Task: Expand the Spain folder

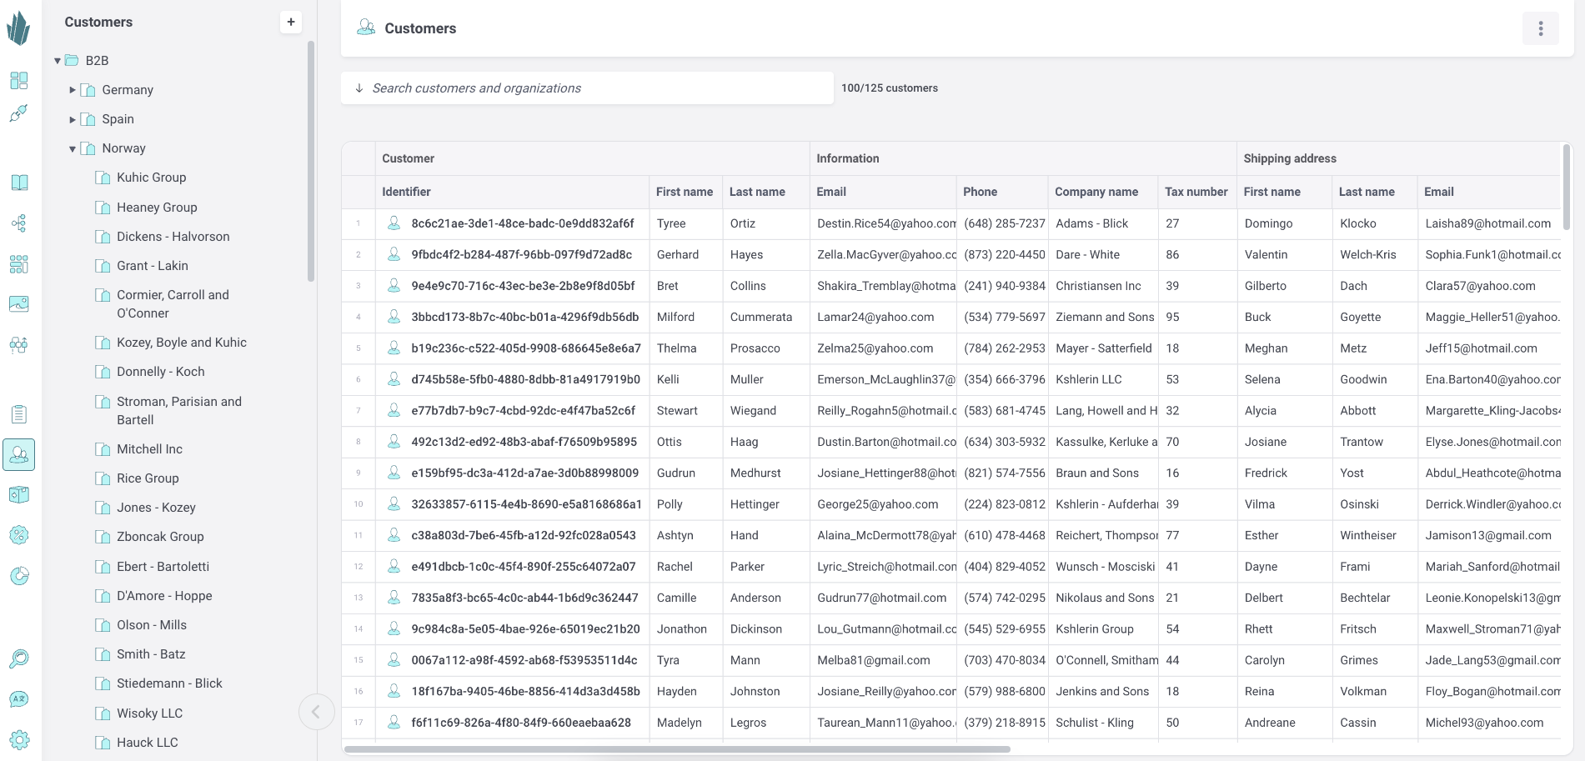Action: coord(73,119)
